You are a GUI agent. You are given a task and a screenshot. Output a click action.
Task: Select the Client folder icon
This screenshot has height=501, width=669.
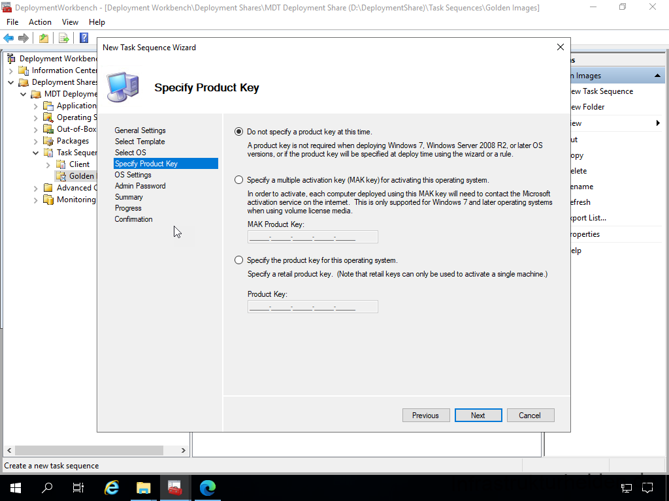(61, 164)
